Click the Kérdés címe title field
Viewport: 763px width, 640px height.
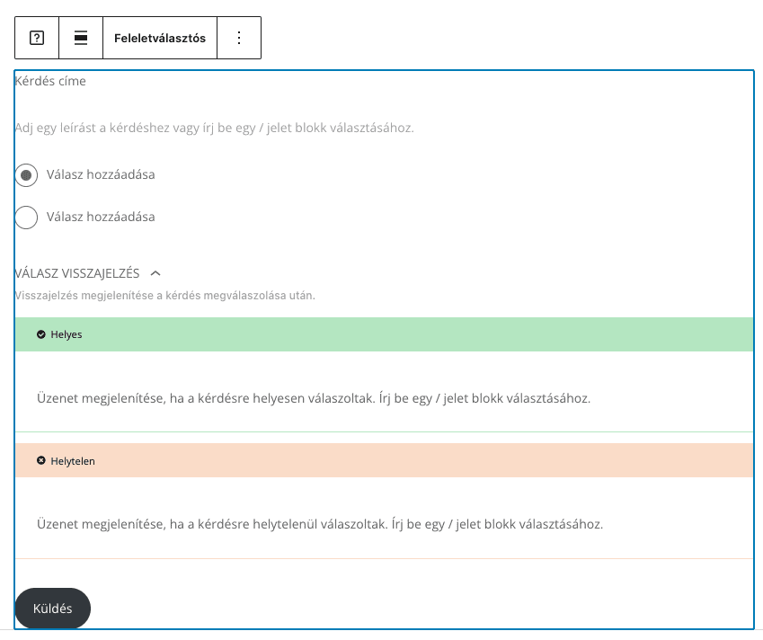(x=50, y=81)
